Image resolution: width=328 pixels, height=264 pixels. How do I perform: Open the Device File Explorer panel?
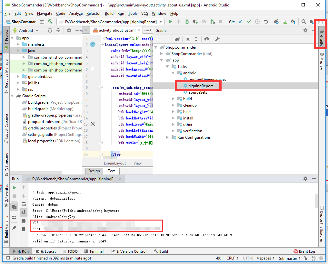pyautogui.click(x=322, y=224)
